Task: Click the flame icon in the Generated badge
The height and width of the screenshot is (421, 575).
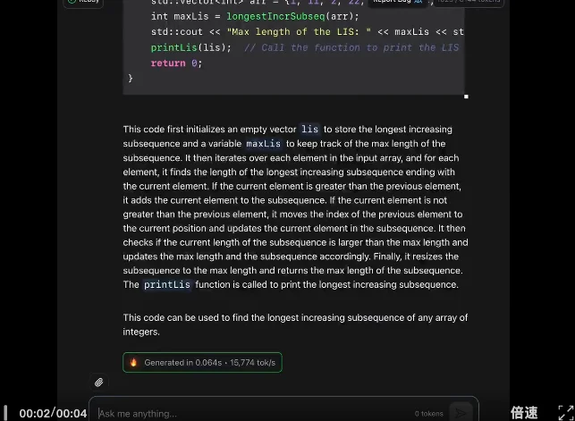Action: coord(134,362)
